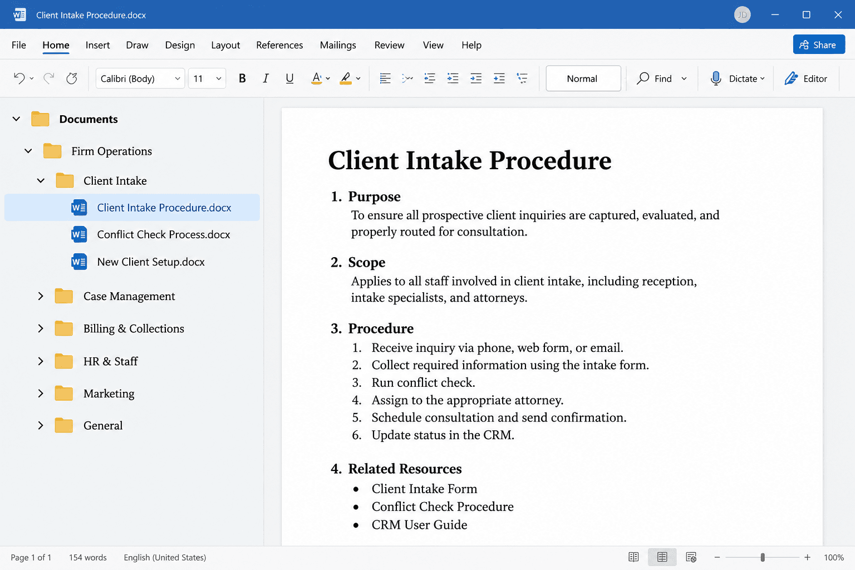The height and width of the screenshot is (570, 855).
Task: Toggle Underline formatting
Action: coord(289,78)
